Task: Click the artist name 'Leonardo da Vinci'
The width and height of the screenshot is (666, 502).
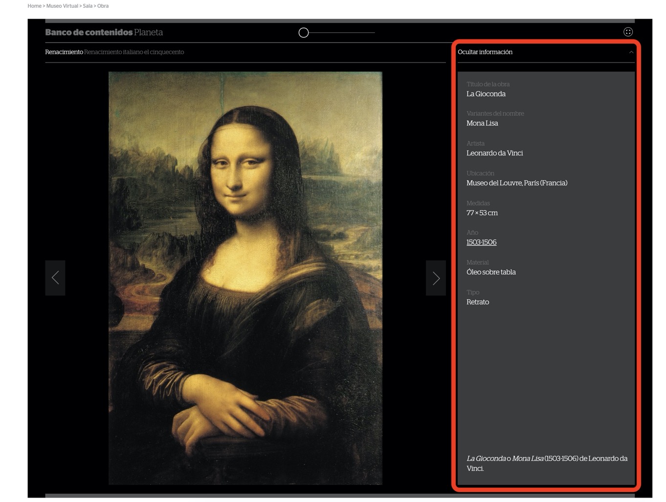Action: tap(495, 153)
